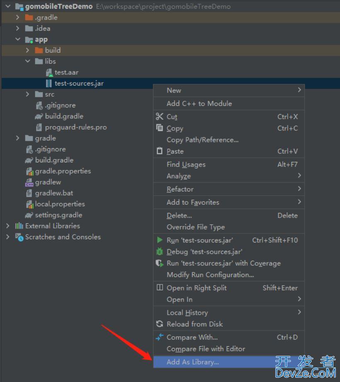Image resolution: width=340 pixels, height=382 pixels.
Task: Click the libs folder icon
Action: 39,61
